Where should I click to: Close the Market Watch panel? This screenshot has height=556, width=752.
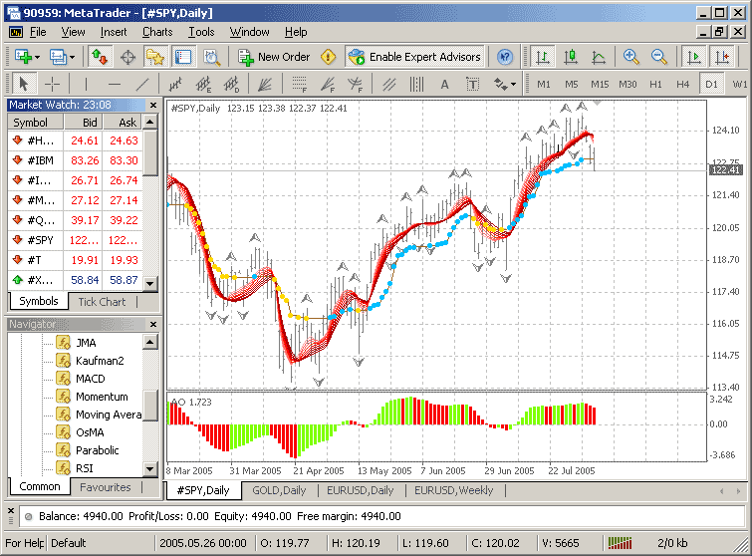coord(153,105)
